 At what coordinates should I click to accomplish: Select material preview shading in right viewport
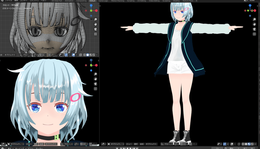(x=249, y=144)
